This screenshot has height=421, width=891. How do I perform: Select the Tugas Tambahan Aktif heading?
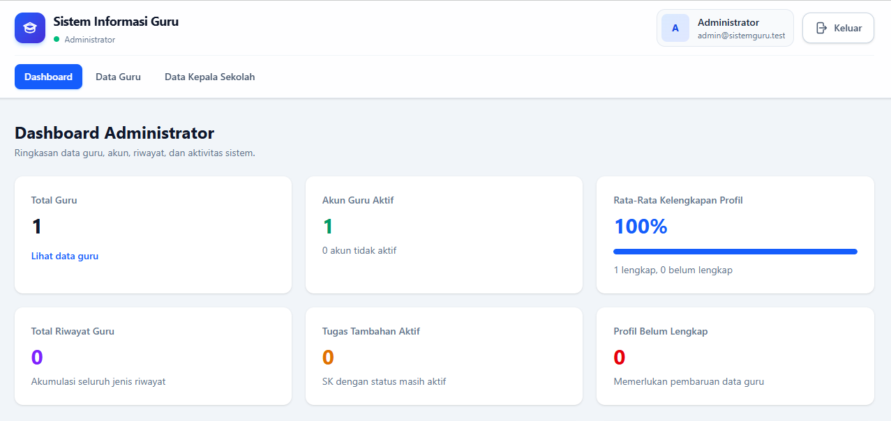pyautogui.click(x=371, y=331)
